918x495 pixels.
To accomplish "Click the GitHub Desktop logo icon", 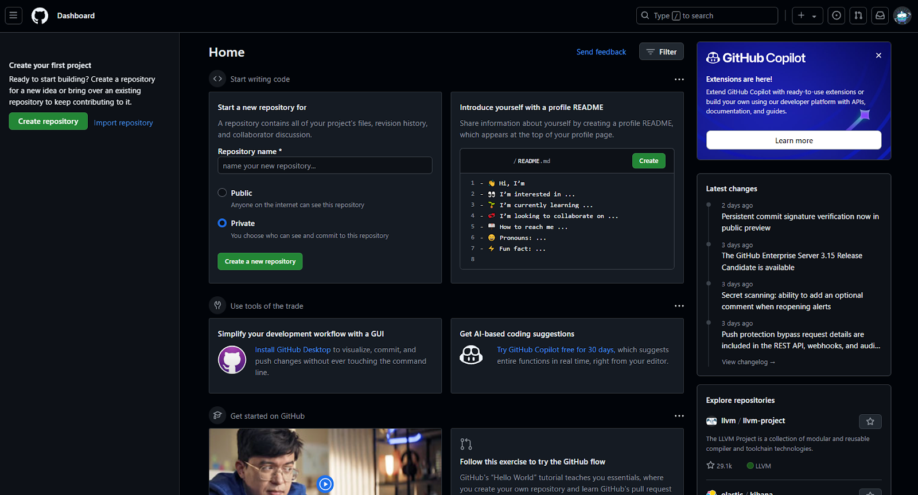I will pyautogui.click(x=232, y=360).
